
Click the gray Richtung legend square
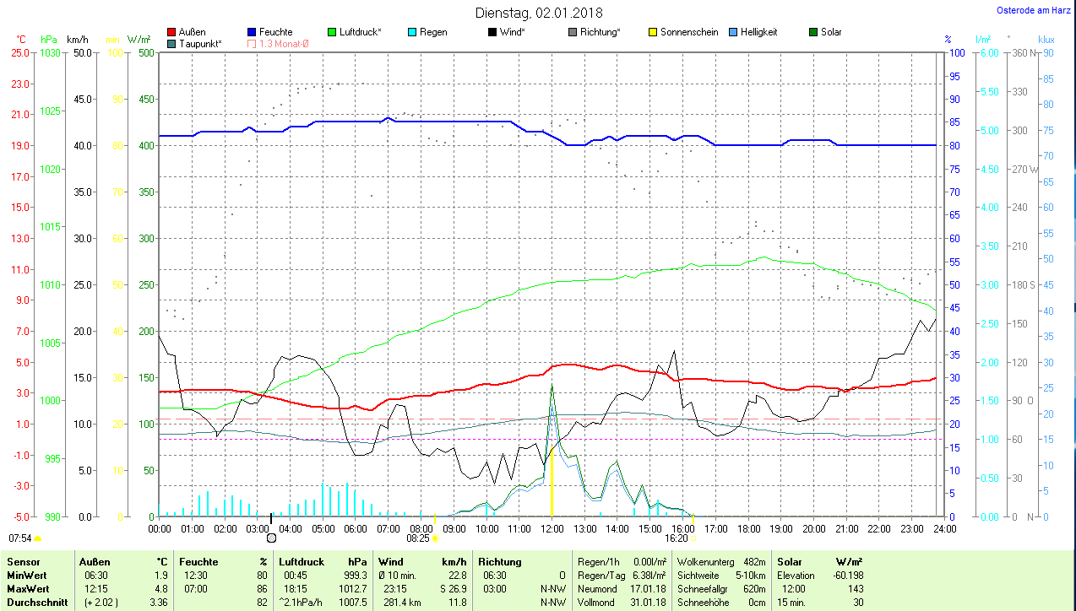pos(573,32)
